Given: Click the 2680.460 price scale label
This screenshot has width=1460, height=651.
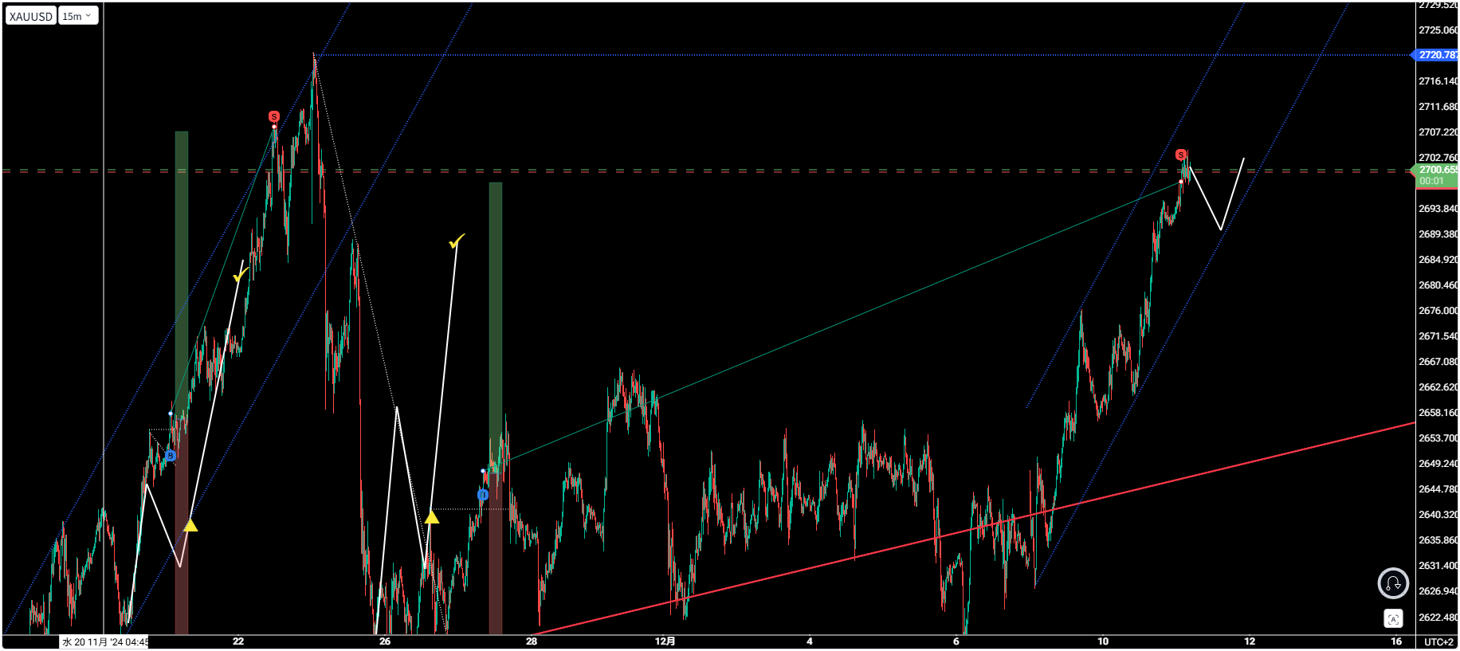Looking at the screenshot, I should [x=1438, y=285].
